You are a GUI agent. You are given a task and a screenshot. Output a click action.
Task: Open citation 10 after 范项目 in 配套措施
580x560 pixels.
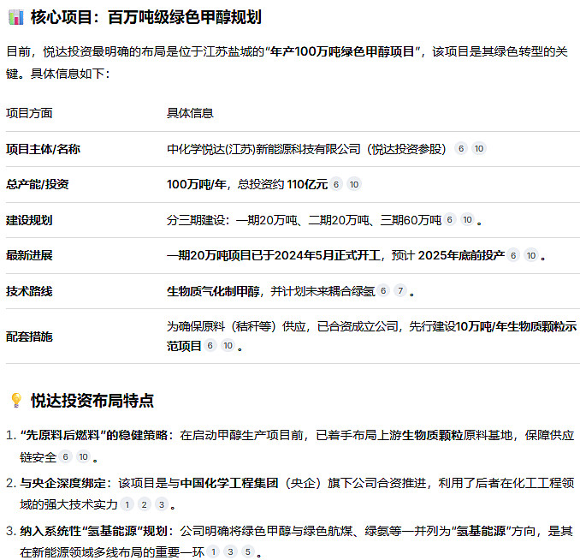(228, 346)
